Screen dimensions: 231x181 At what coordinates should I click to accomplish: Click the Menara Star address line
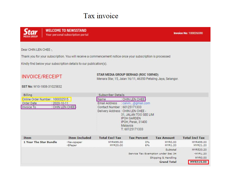pyautogui.click(x=137, y=79)
